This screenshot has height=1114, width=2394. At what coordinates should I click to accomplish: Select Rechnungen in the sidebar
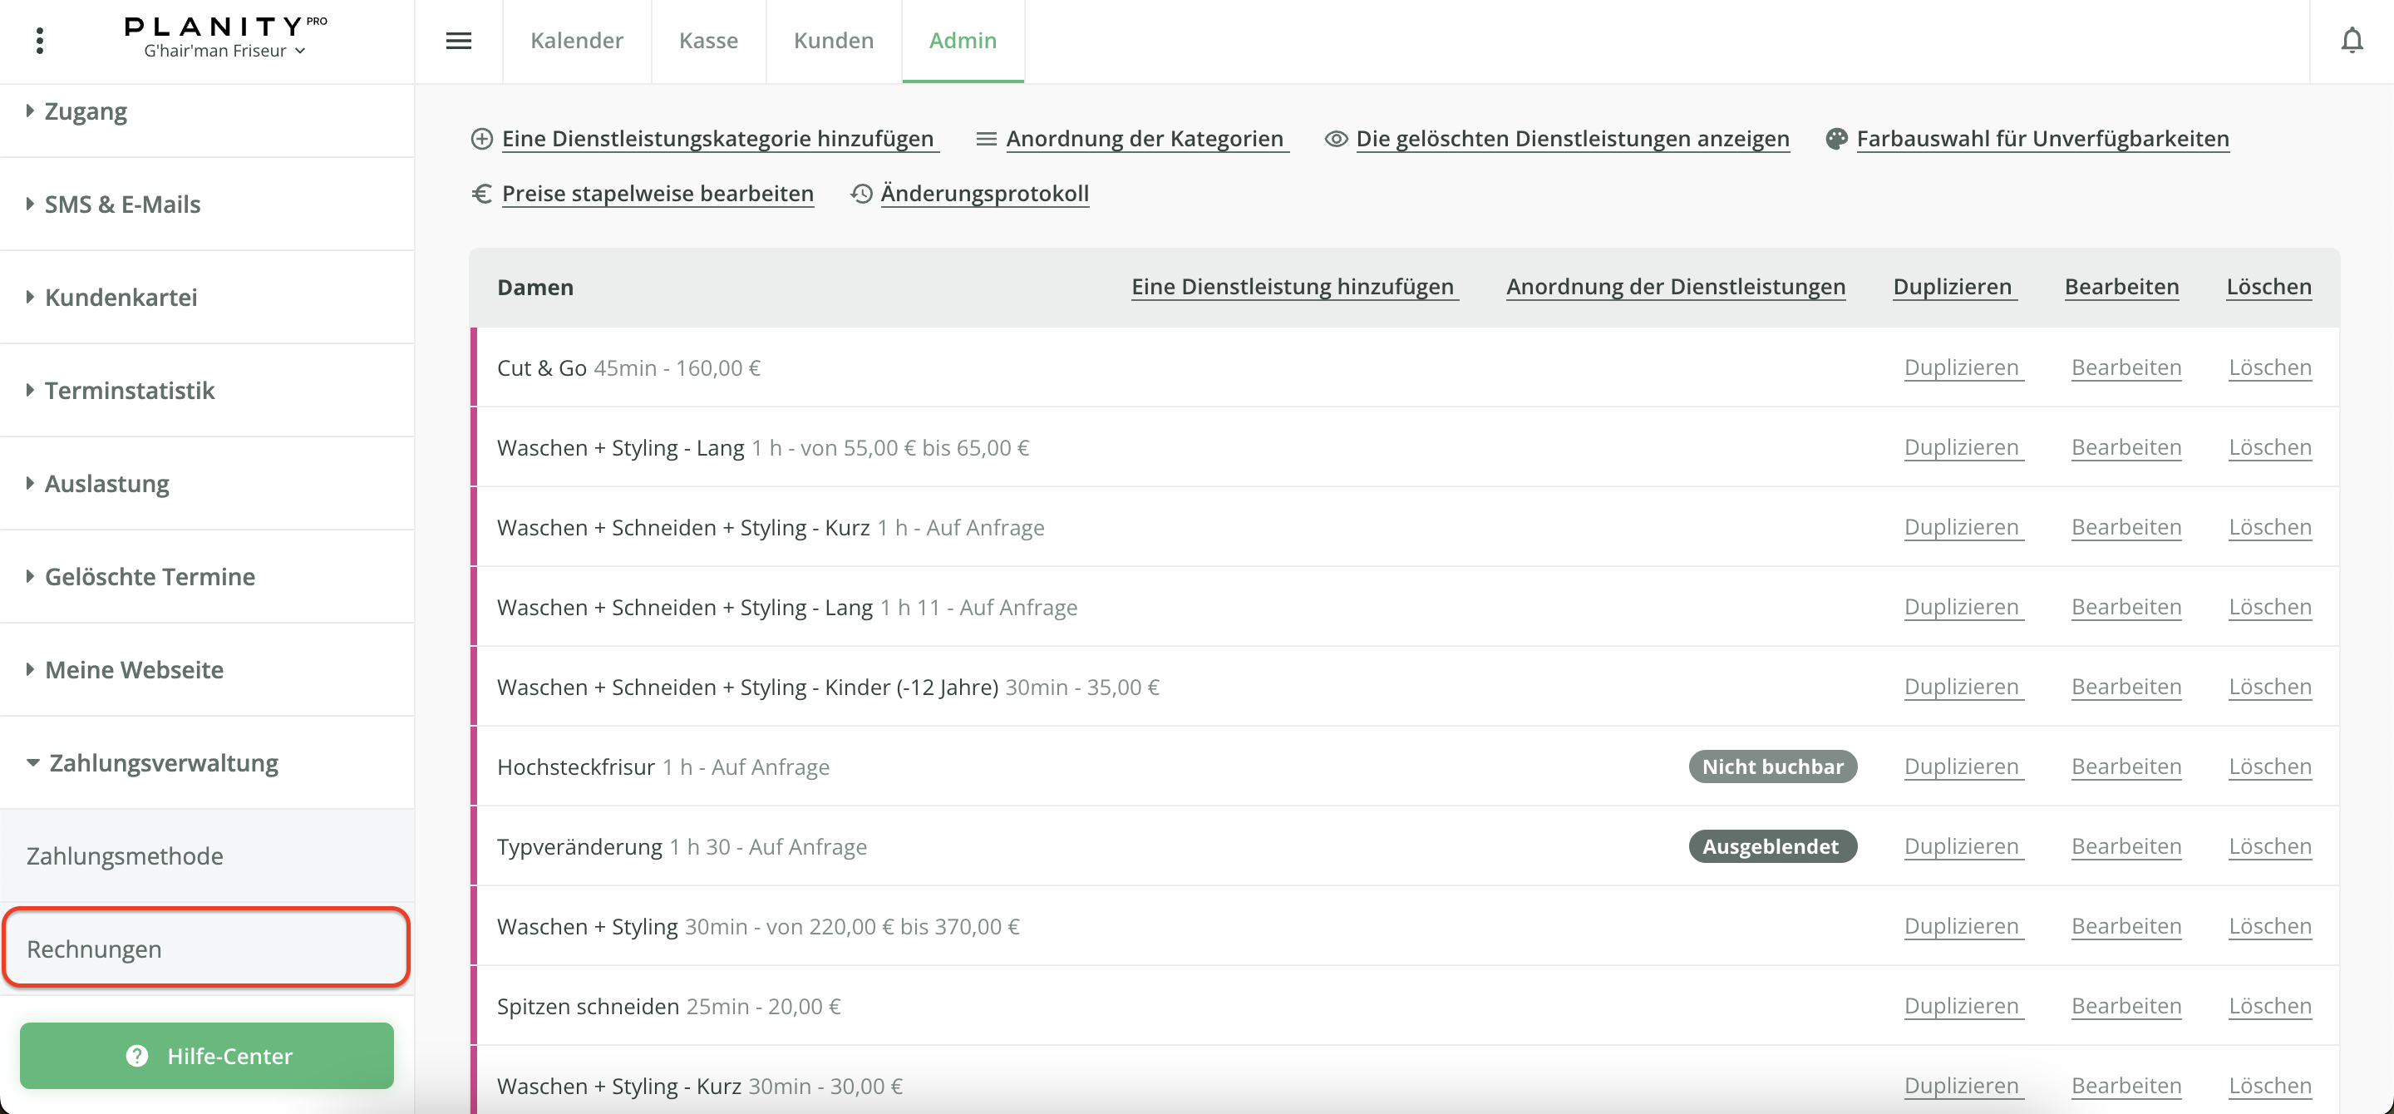pyautogui.click(x=94, y=949)
